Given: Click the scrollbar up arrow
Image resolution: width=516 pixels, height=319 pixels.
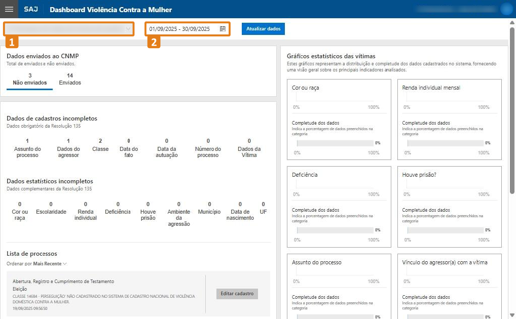Looking at the screenshot, I should tap(512, 22).
